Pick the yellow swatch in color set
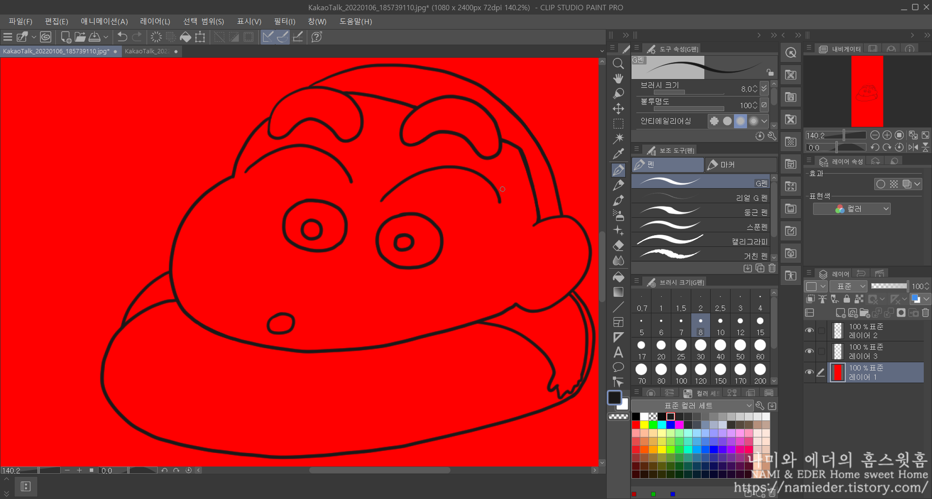Screen dimensions: 932x499 pos(644,424)
